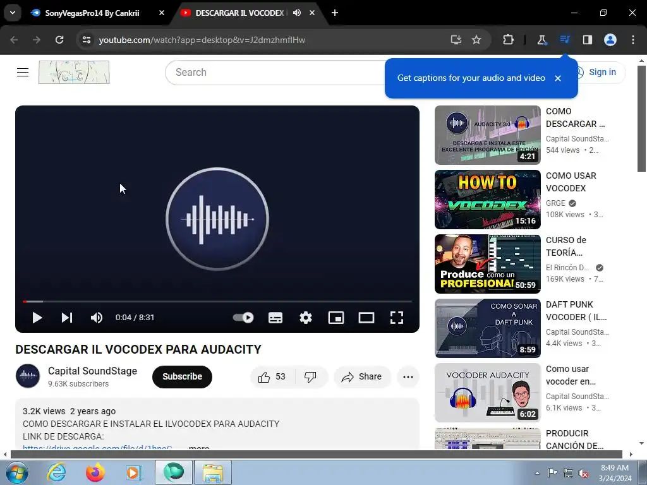Open the browser three-dot menu
Viewport: 647px width, 485px height.
(x=633, y=40)
